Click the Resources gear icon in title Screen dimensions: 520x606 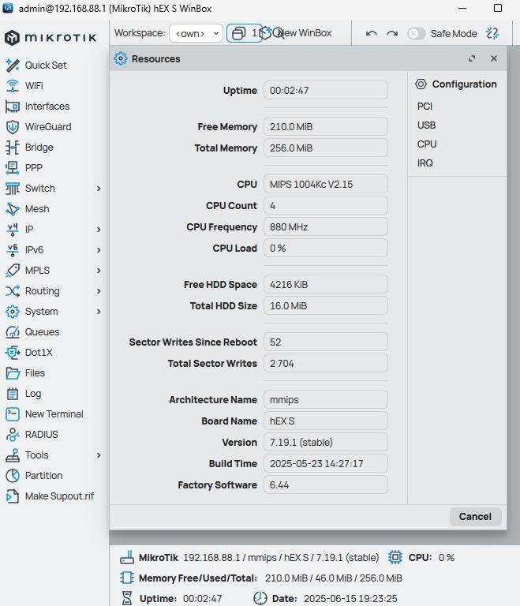click(x=120, y=58)
